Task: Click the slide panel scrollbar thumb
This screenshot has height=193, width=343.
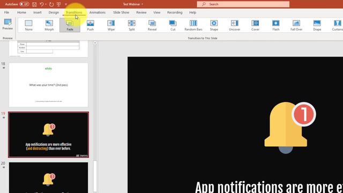Action: [95, 176]
